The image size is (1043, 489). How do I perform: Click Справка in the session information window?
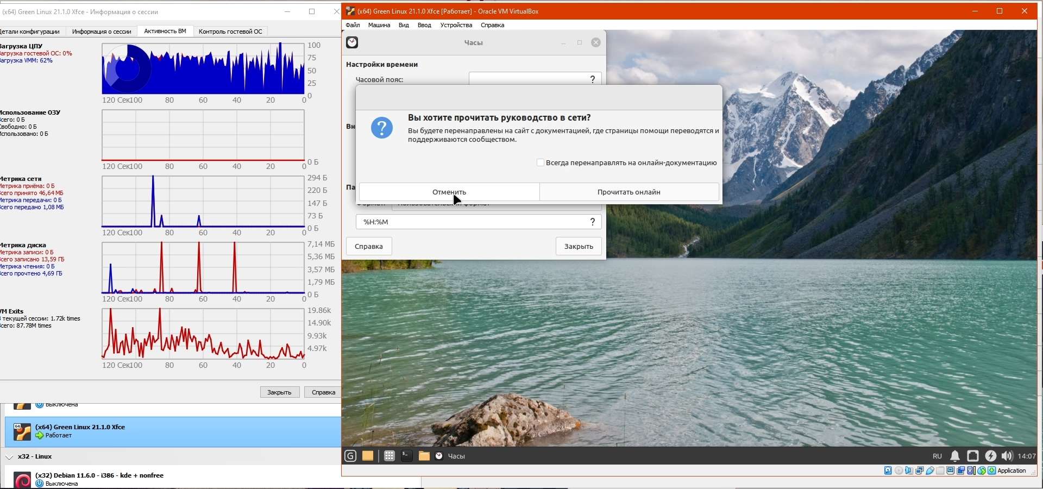[x=323, y=392]
